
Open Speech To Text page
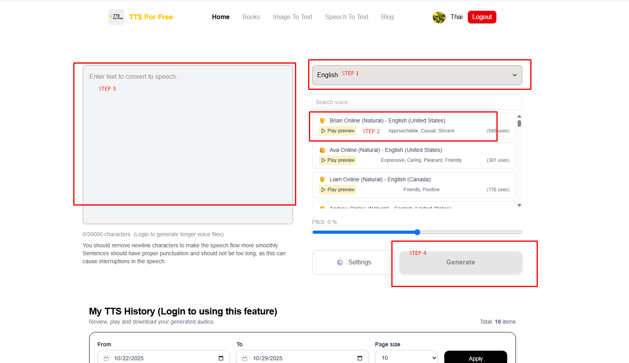click(x=347, y=17)
